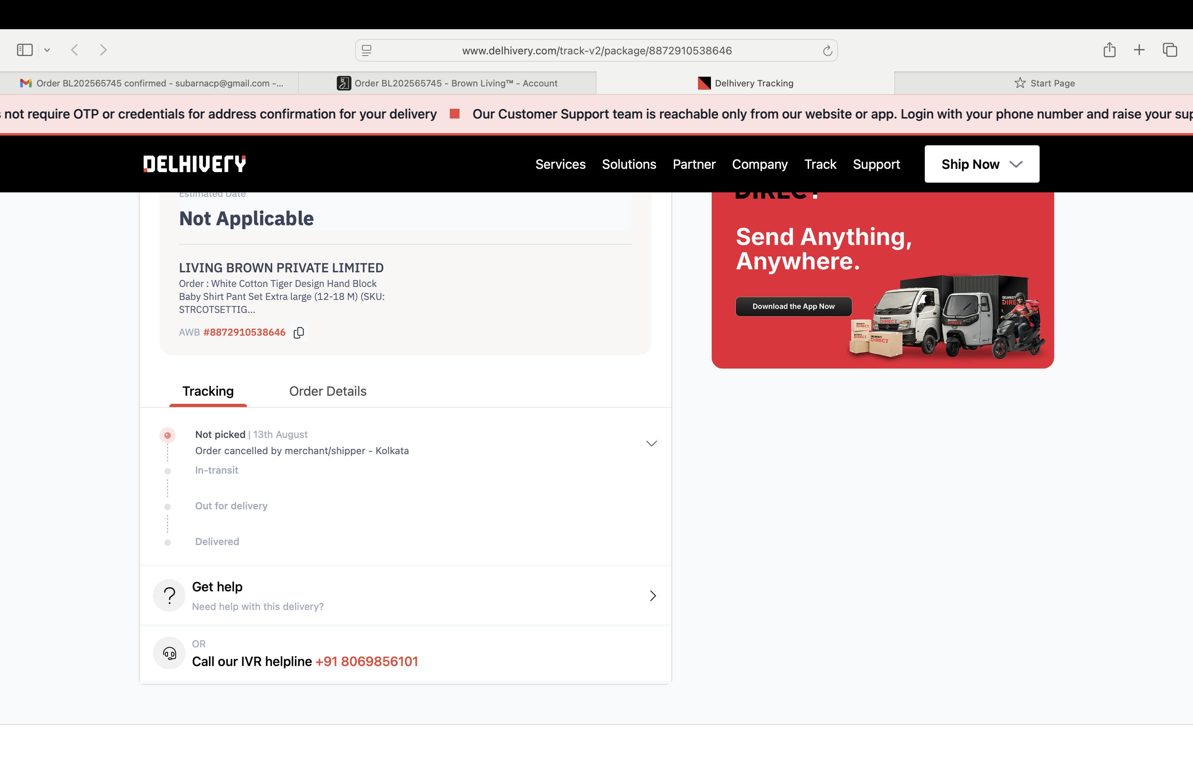Switch to the Order Details tab

coord(328,391)
